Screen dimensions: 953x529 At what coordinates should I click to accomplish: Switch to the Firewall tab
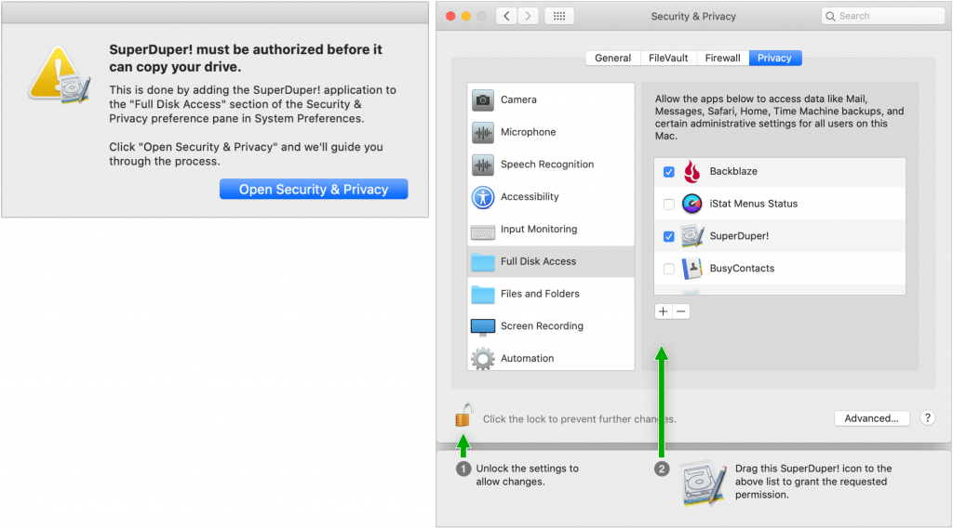pyautogui.click(x=722, y=58)
